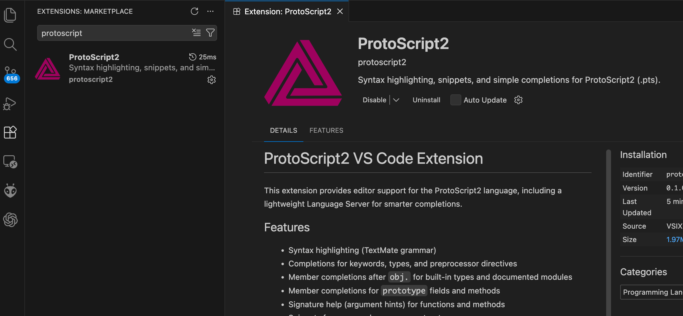
Task: Open settings gear for ProtoScript2 in the list
Action: click(212, 80)
